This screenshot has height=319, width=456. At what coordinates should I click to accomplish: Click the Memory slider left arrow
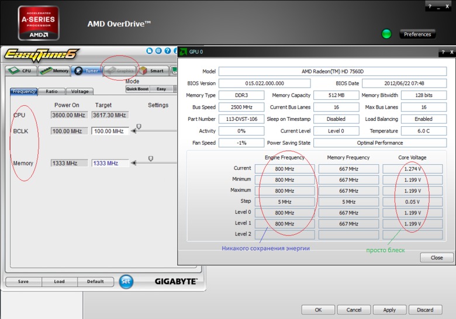[133, 163]
